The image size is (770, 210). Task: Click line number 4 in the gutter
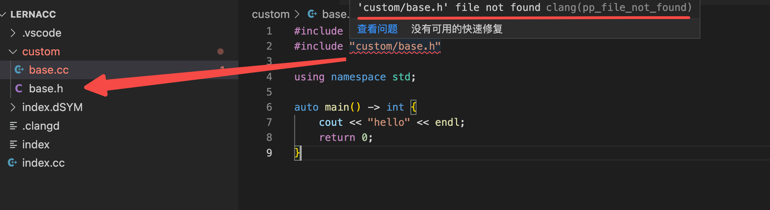[269, 77]
